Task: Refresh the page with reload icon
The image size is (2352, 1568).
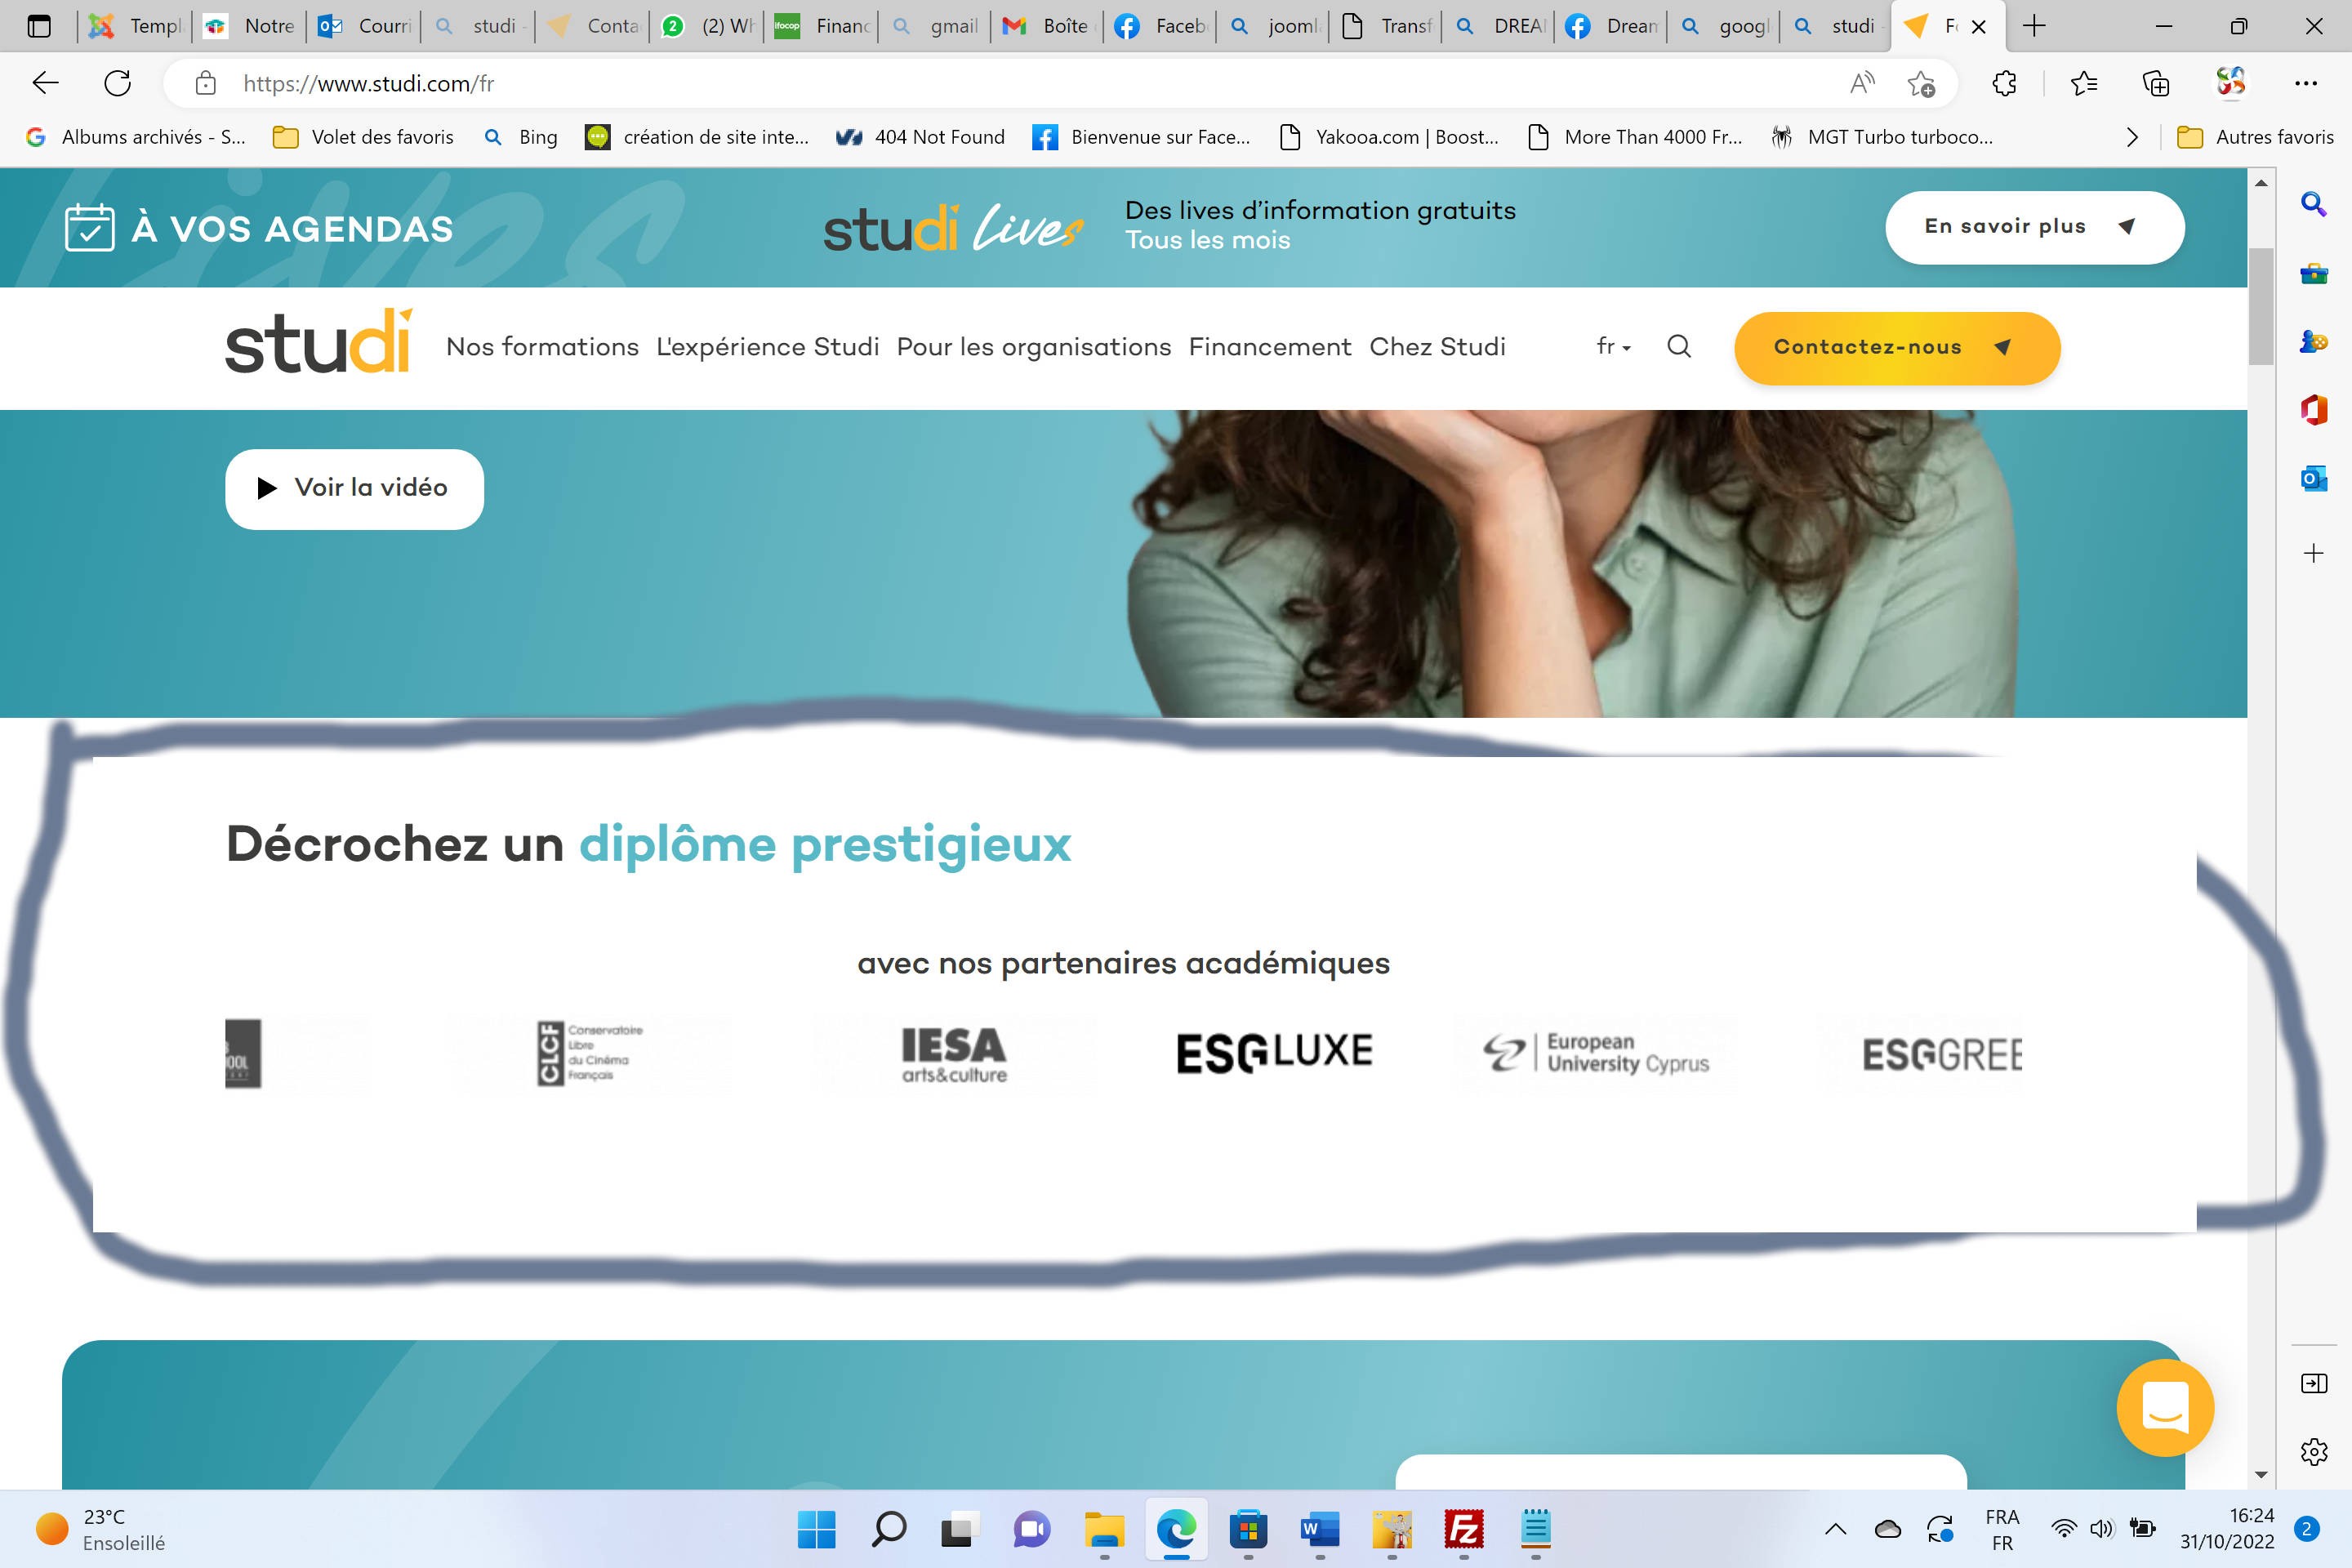Action: tap(118, 83)
